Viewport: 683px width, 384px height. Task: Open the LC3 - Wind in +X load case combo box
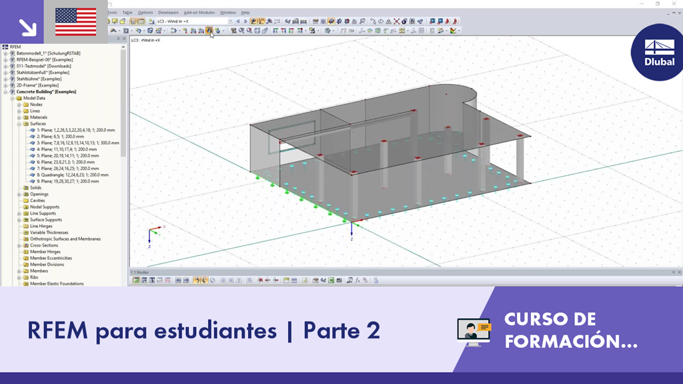[195, 21]
